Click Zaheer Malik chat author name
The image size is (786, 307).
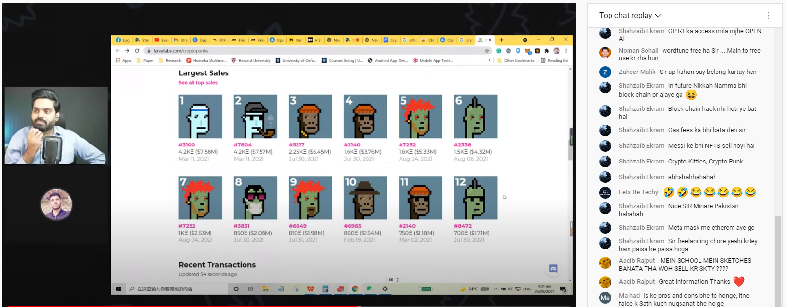[x=637, y=72]
